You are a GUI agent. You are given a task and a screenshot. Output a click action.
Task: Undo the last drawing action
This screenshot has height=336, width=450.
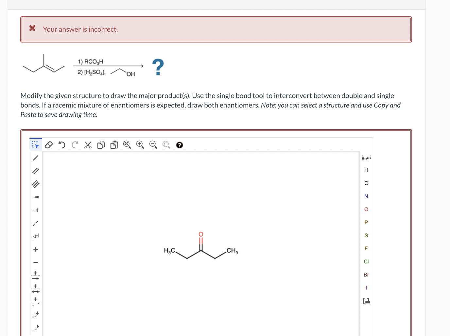(x=61, y=144)
